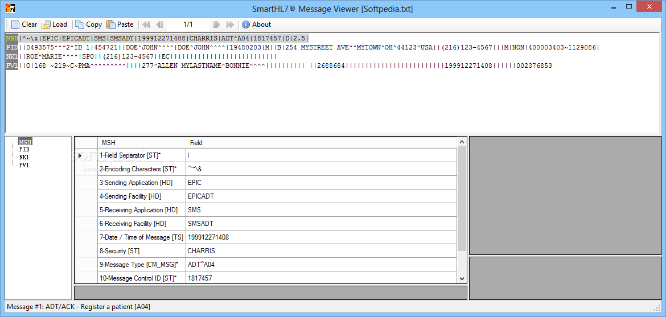This screenshot has height=317, width=666.
Task: Click row selector arrow for Field Separator
Action: (x=86, y=155)
